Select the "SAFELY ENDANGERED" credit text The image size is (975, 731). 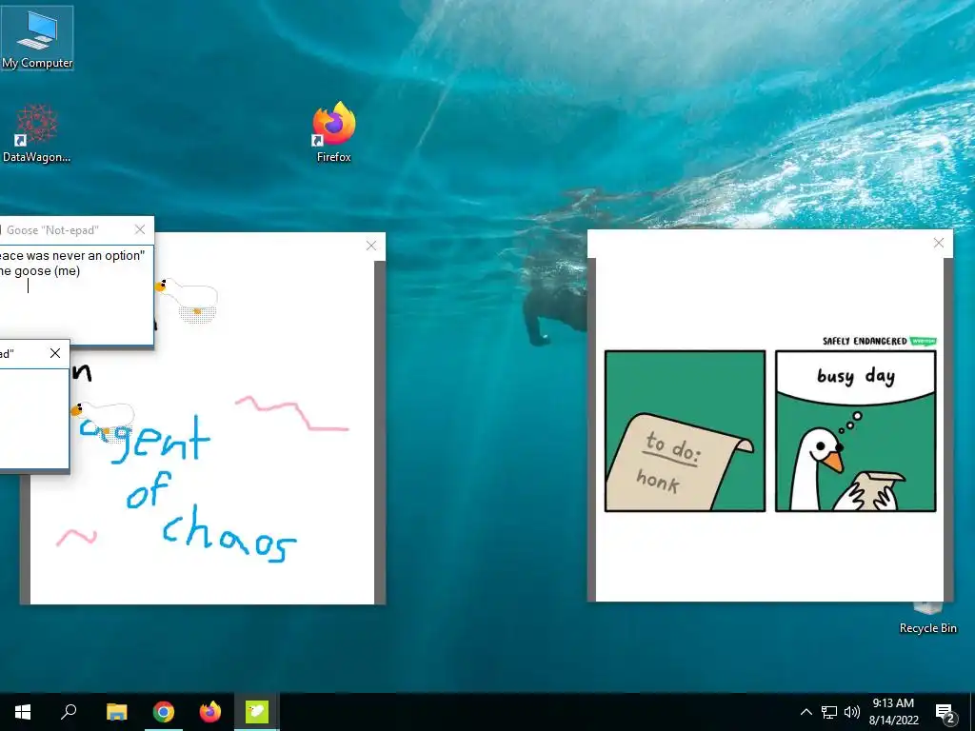(865, 342)
